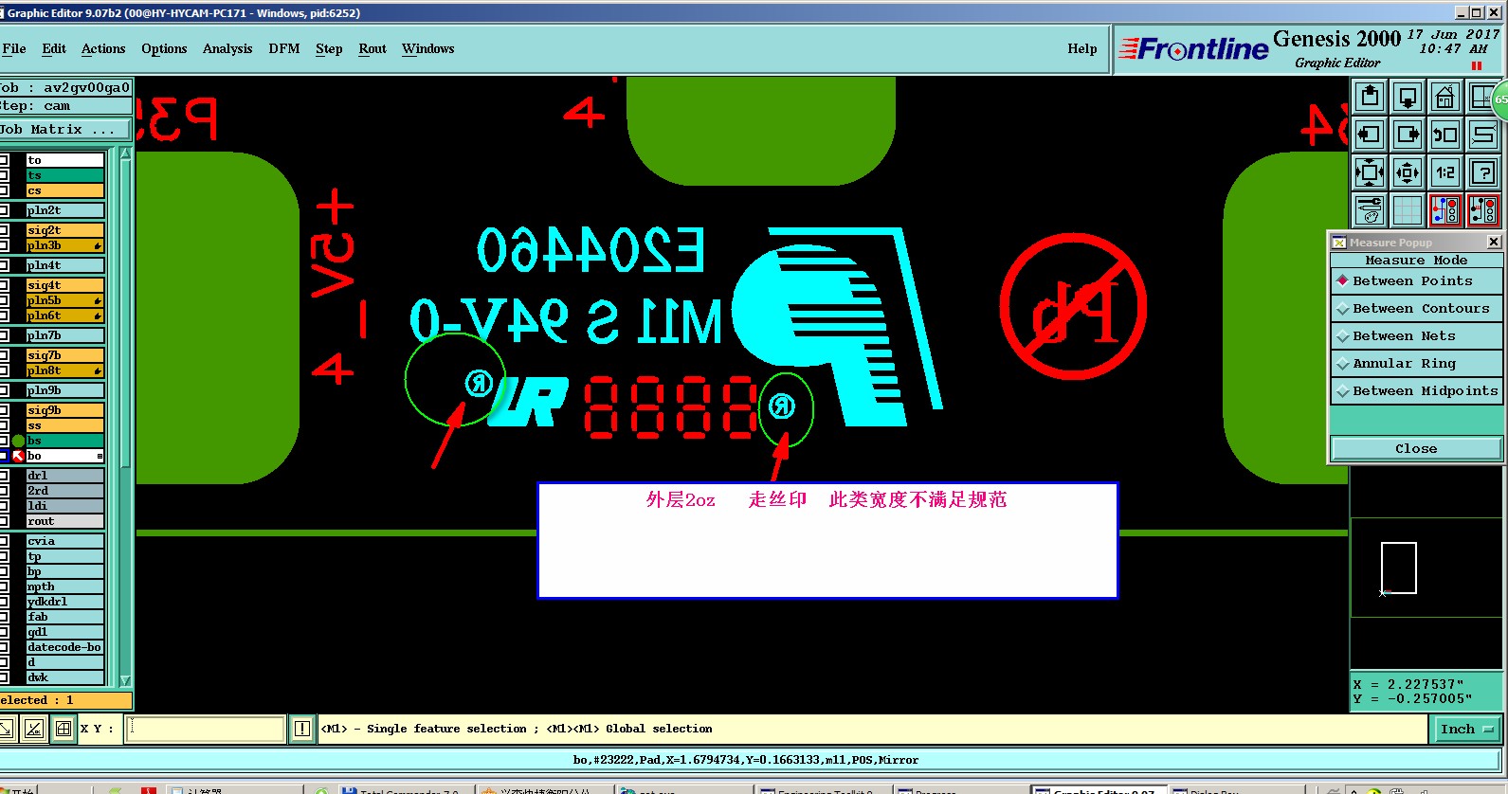Select the 'ss' layer row

click(x=64, y=425)
